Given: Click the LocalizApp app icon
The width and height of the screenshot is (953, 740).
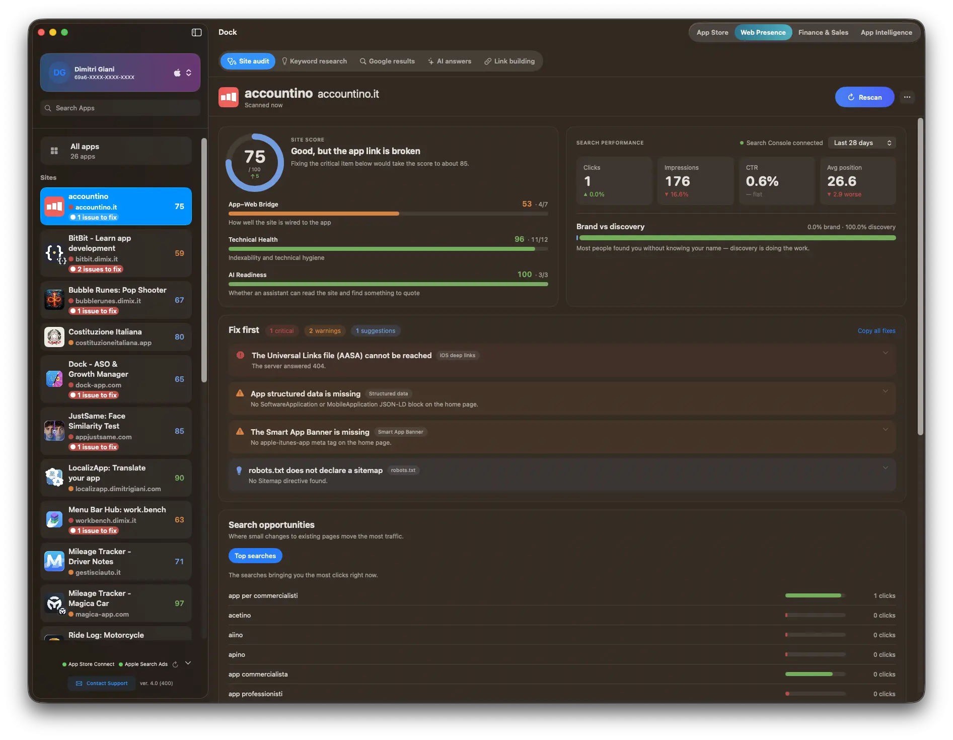Looking at the screenshot, I should tap(54, 478).
